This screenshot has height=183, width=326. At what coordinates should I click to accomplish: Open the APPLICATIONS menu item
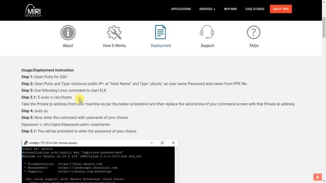click(x=181, y=9)
